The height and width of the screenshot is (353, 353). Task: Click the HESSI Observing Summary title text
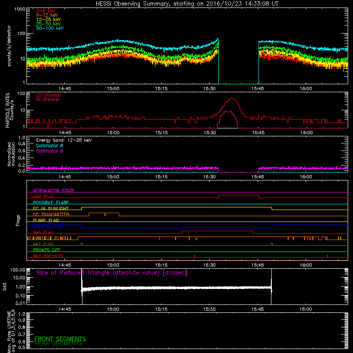point(187,4)
